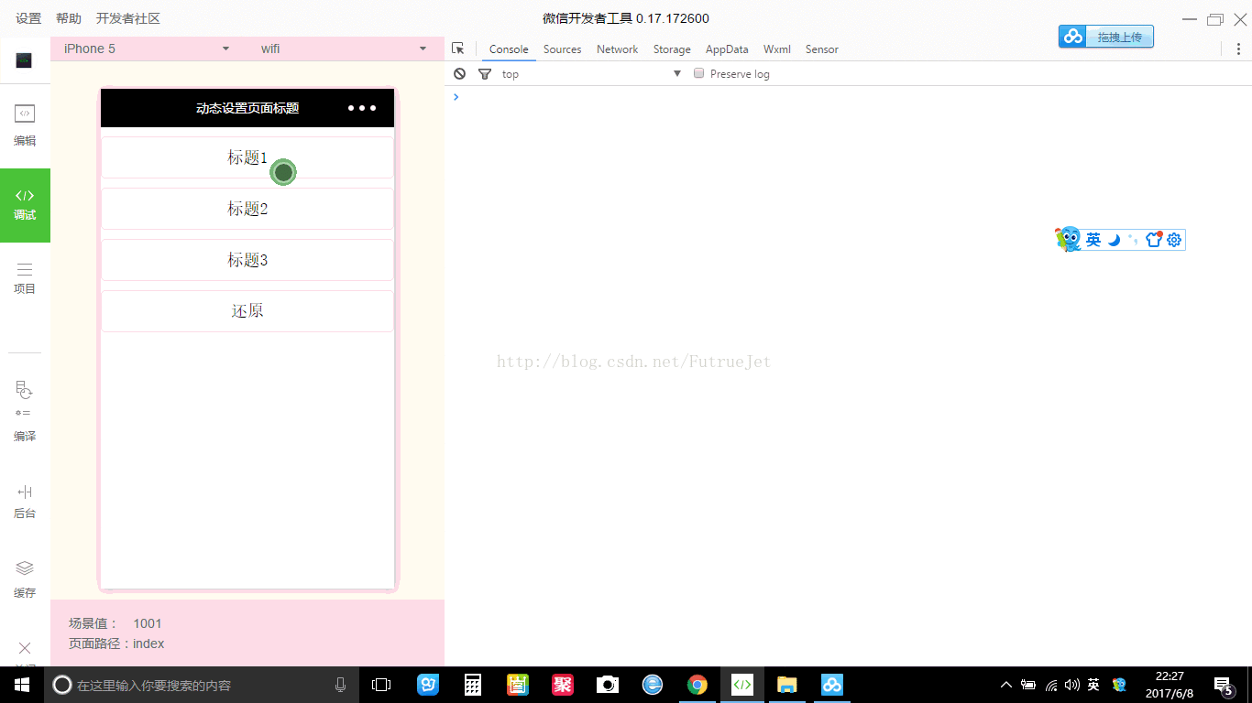Click the console filter funnel icon

[485, 74]
